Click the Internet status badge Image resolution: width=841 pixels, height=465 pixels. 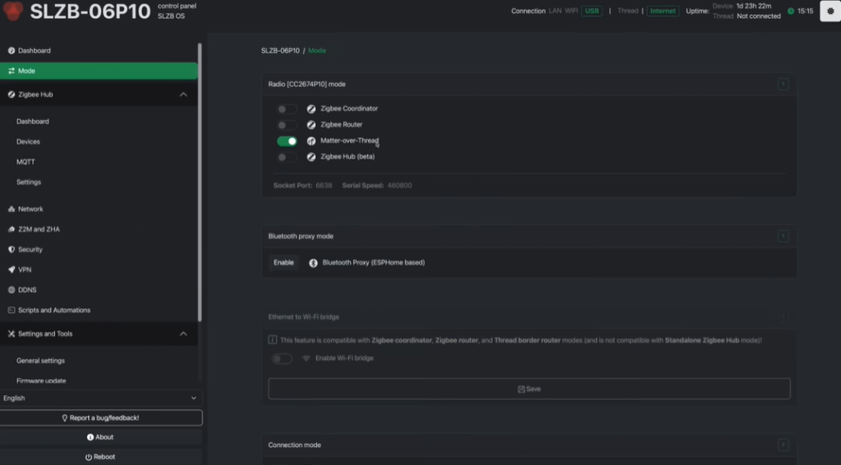tap(663, 11)
